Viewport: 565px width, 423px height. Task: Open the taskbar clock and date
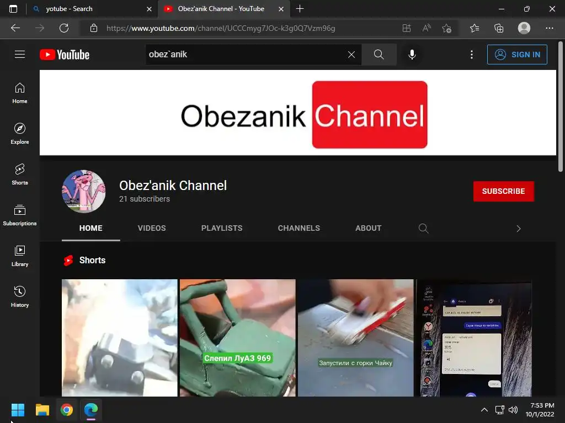(x=541, y=410)
